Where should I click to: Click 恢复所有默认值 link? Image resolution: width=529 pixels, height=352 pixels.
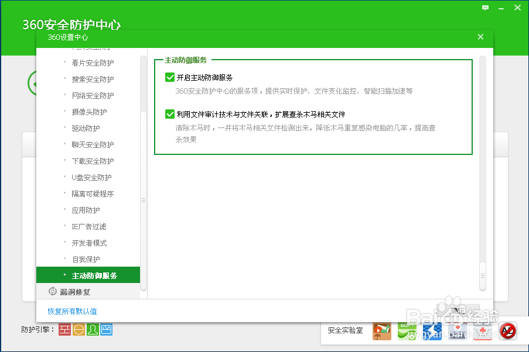click(72, 311)
